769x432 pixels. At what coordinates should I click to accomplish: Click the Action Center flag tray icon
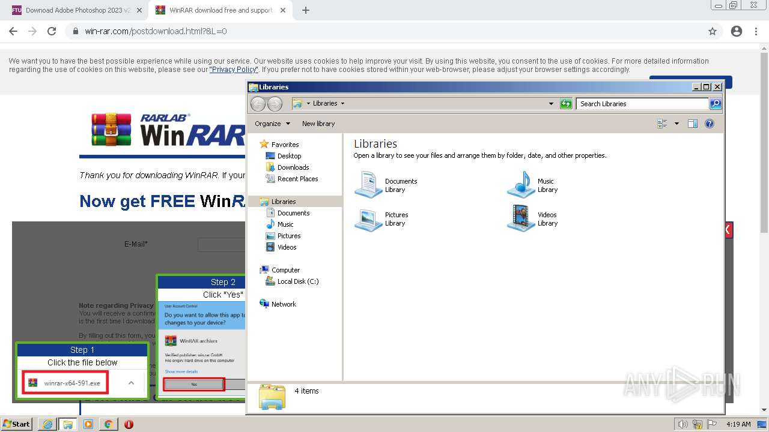coord(712,424)
